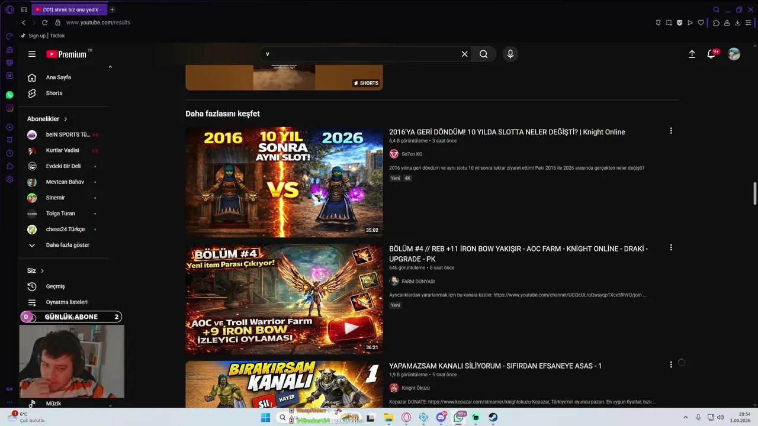
Task: Open the account avatar menu
Action: [x=734, y=54]
